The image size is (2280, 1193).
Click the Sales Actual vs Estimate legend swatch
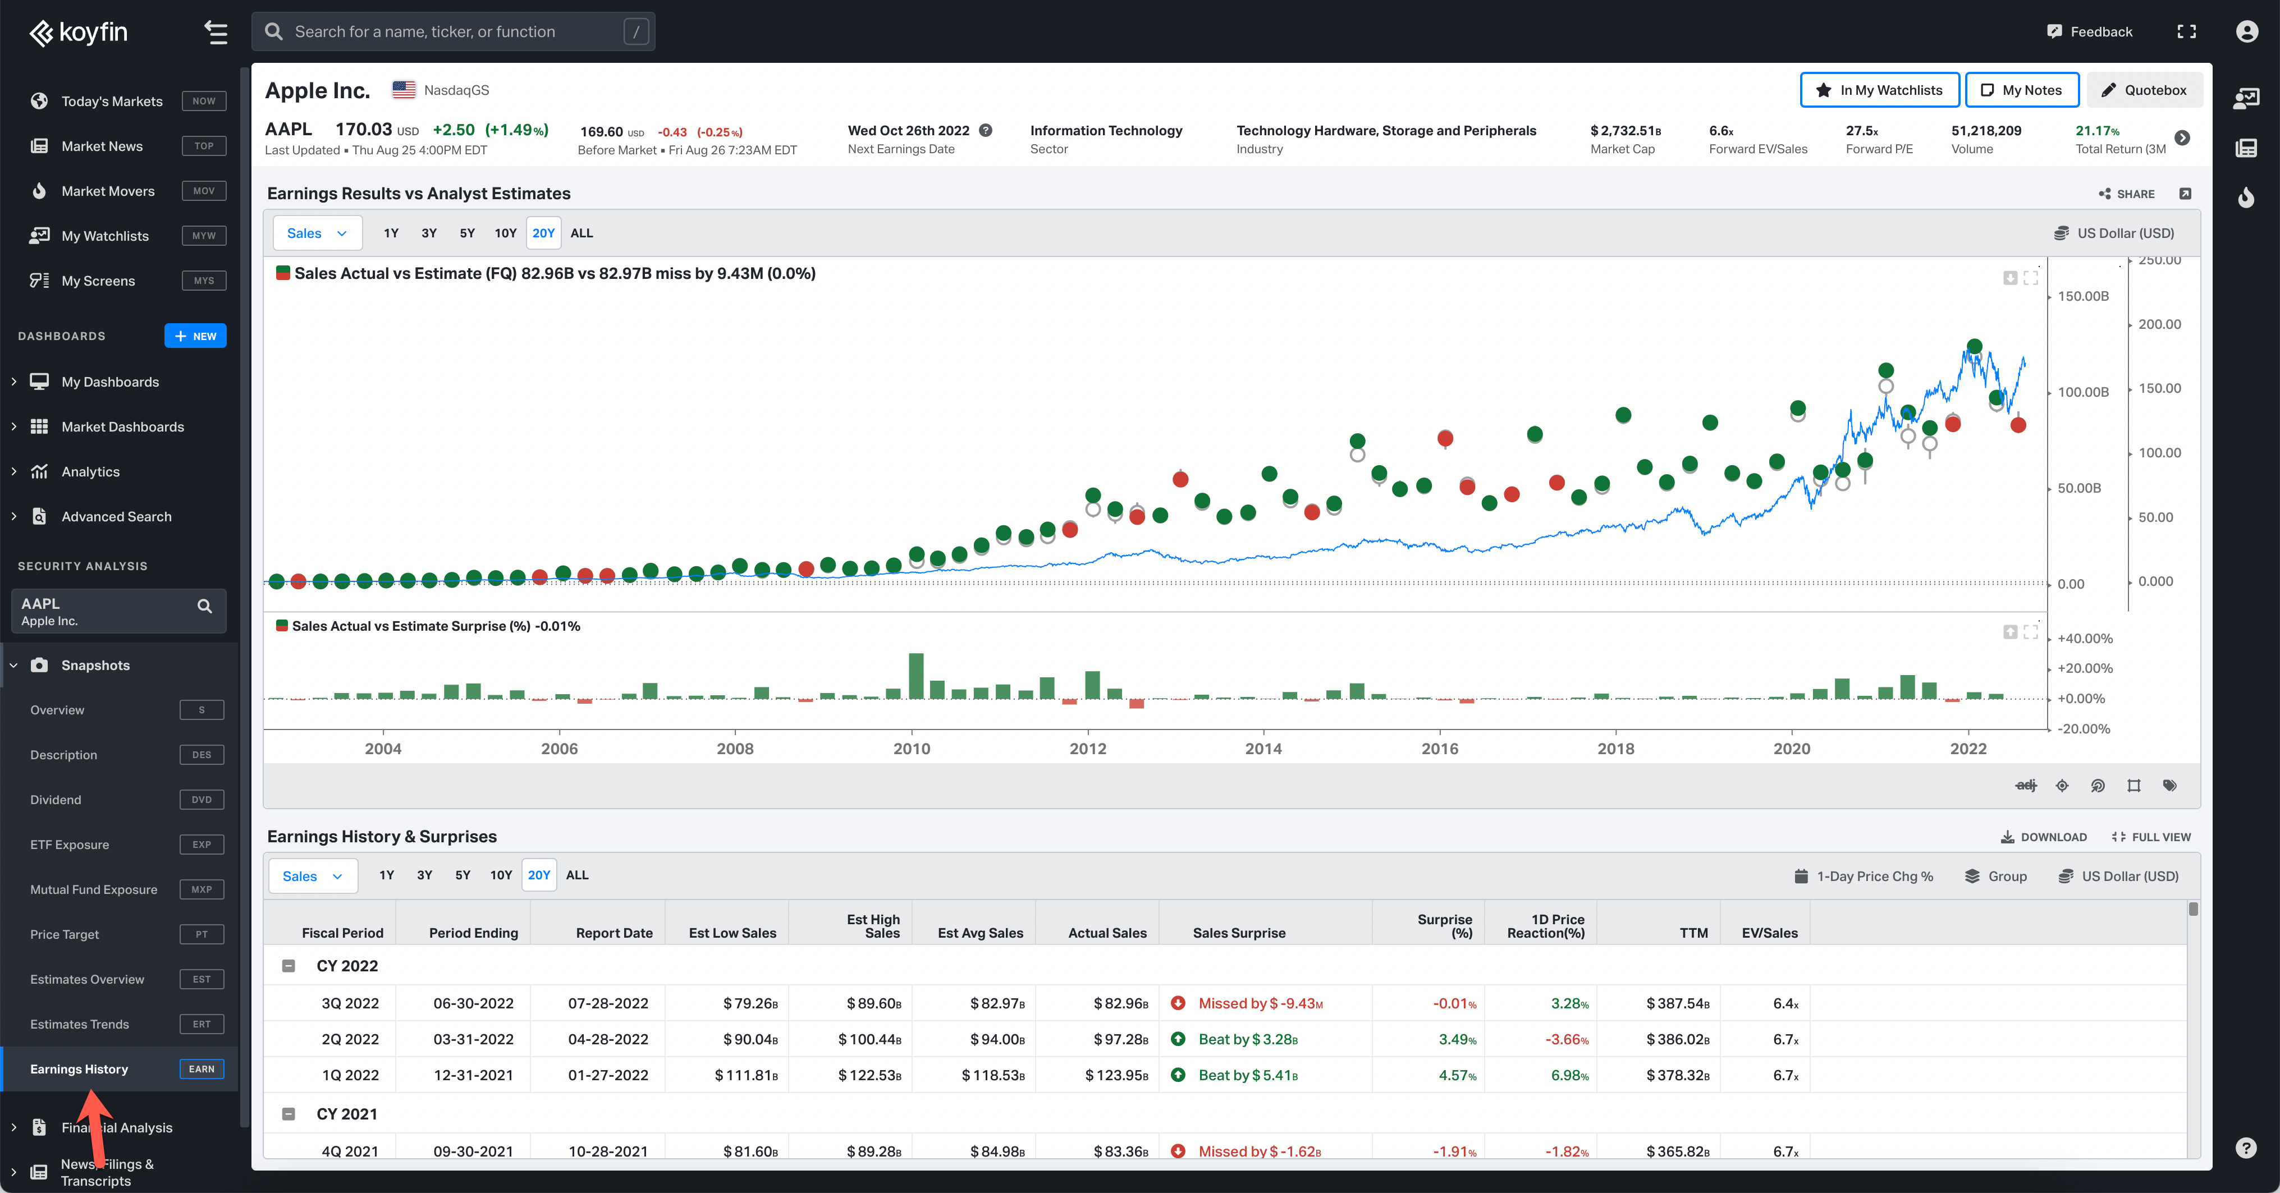point(283,273)
